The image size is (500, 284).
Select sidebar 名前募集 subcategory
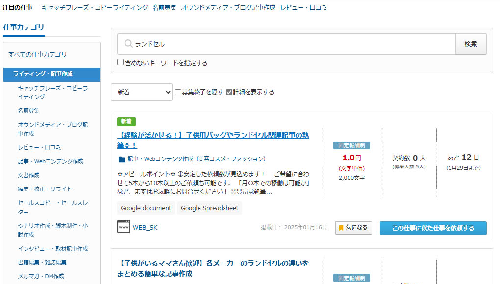tap(29, 111)
